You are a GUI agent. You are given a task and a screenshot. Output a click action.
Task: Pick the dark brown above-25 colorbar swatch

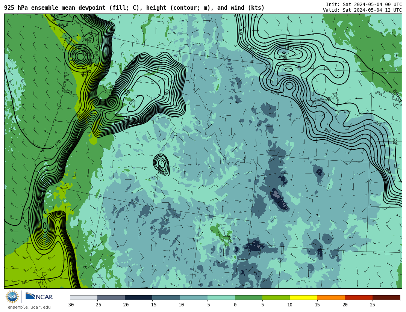tap(386, 297)
